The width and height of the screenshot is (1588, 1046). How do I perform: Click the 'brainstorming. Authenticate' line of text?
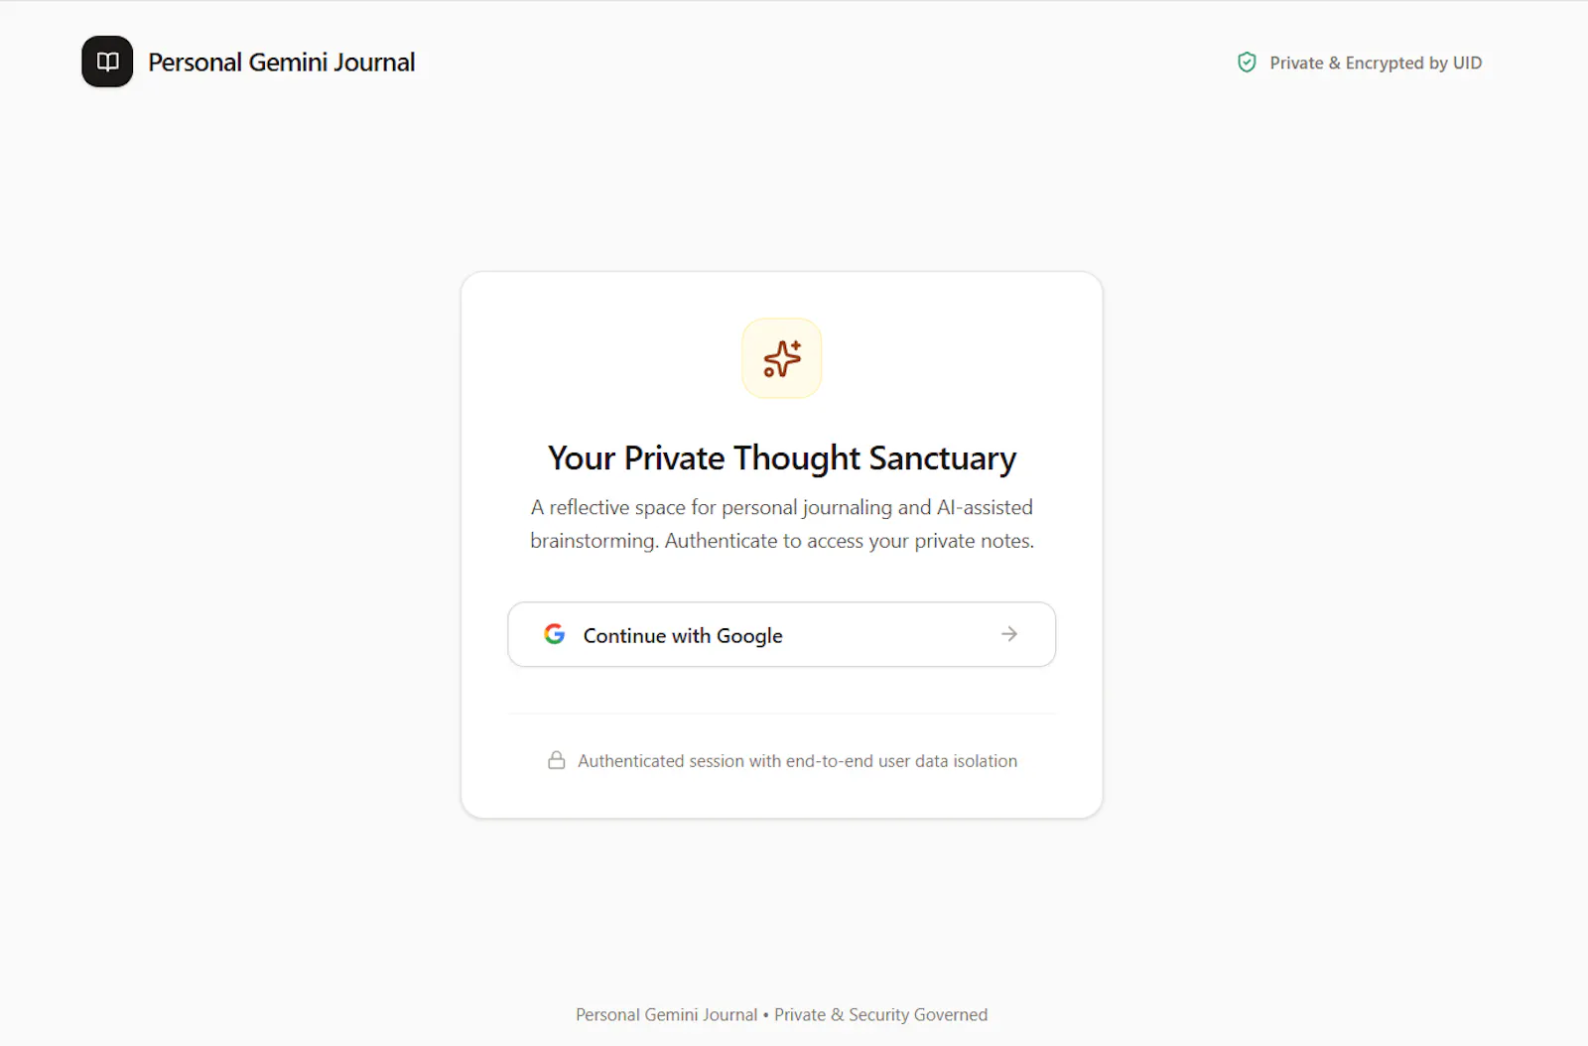click(x=782, y=541)
